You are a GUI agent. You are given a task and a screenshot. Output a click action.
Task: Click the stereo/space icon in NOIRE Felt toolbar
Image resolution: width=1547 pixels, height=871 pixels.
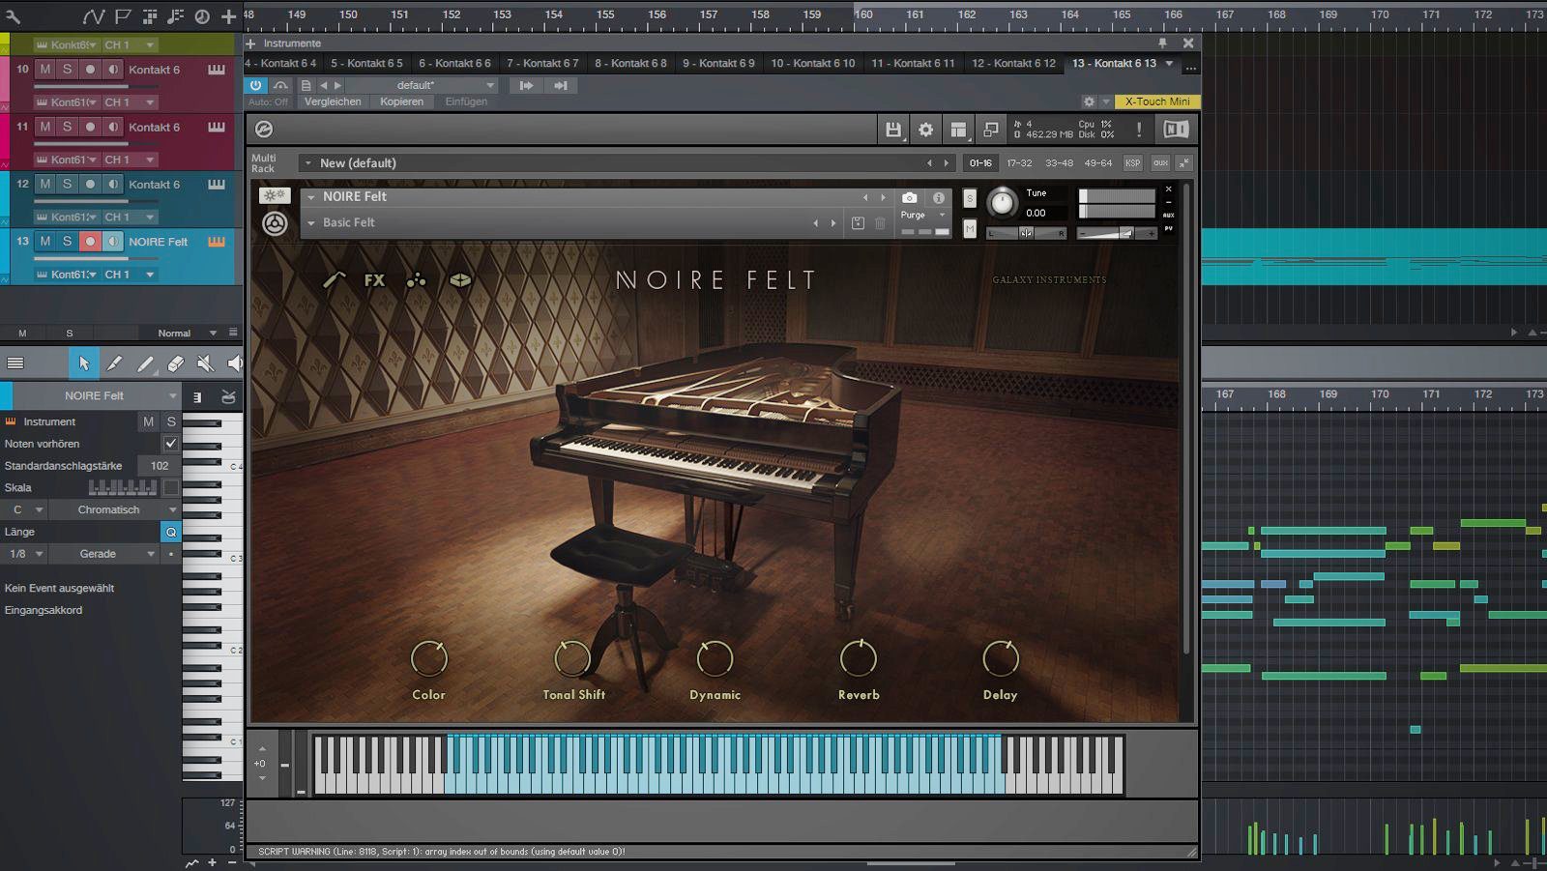coord(459,278)
